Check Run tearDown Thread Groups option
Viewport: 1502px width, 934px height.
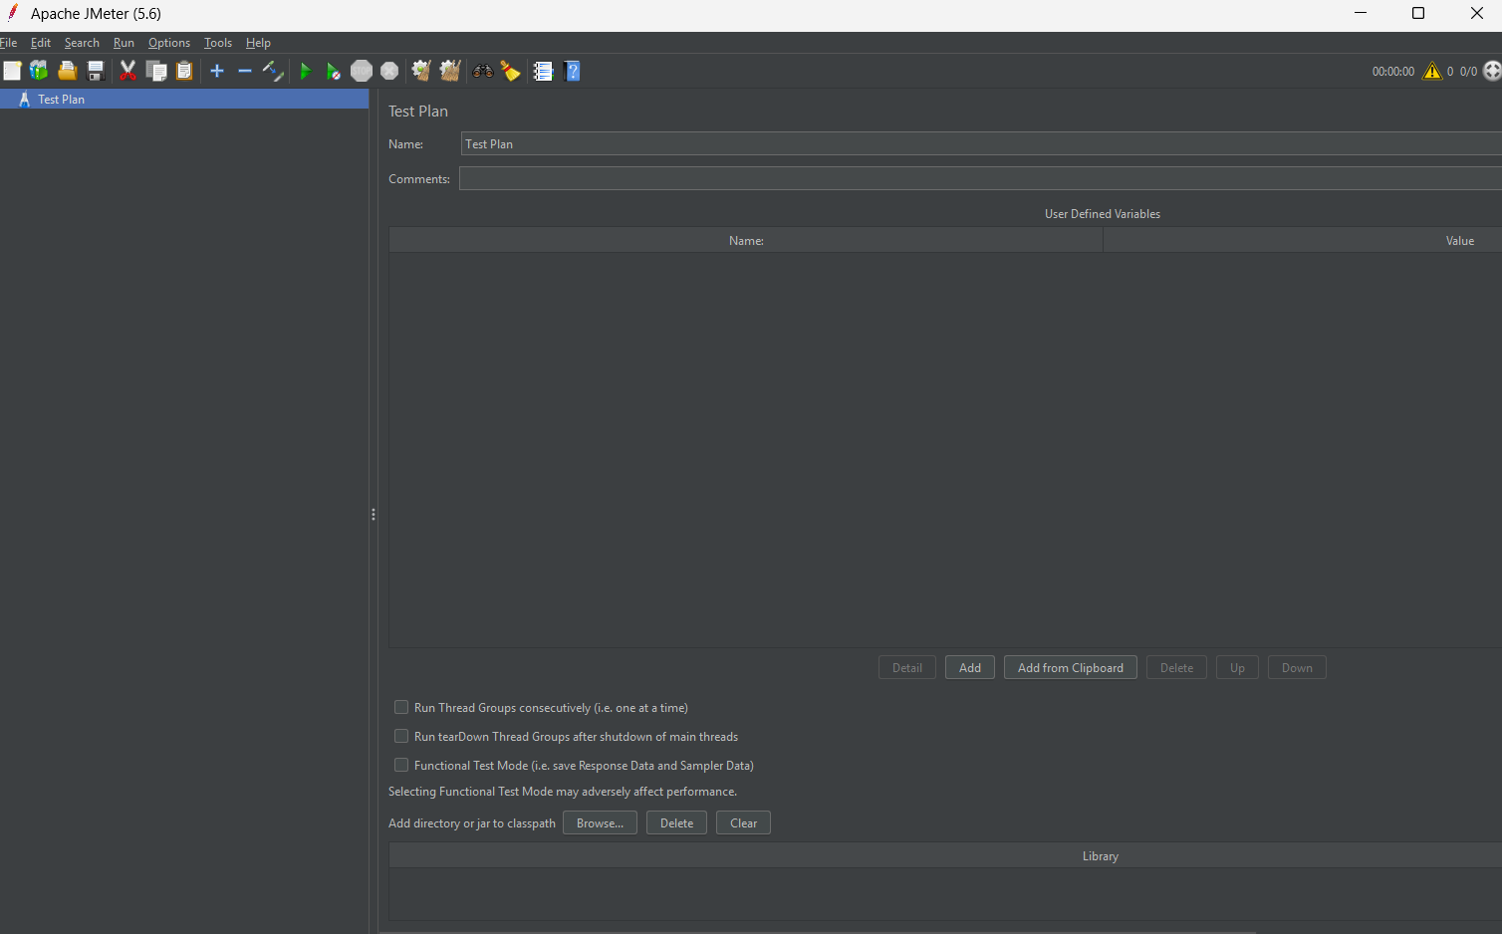point(401,736)
